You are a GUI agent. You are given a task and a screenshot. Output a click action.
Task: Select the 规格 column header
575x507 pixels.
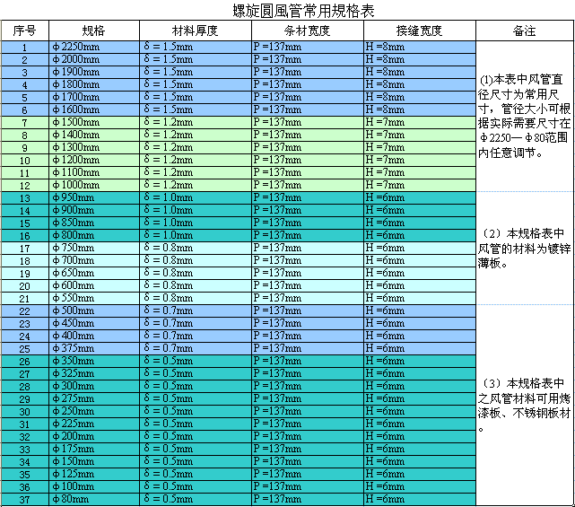pyautogui.click(x=93, y=31)
